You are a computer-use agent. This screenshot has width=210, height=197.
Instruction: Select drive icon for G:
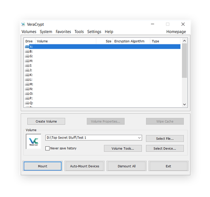point(27,56)
